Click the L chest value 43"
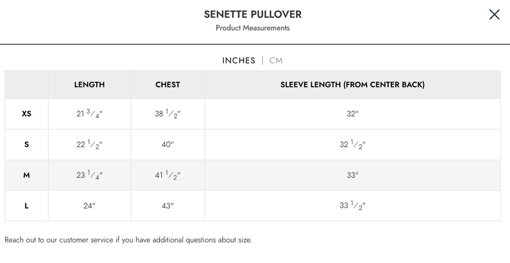 click(168, 206)
